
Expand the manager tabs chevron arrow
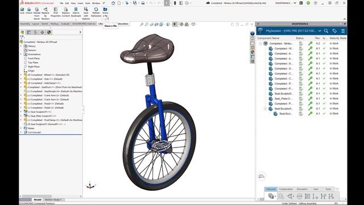click(80, 32)
